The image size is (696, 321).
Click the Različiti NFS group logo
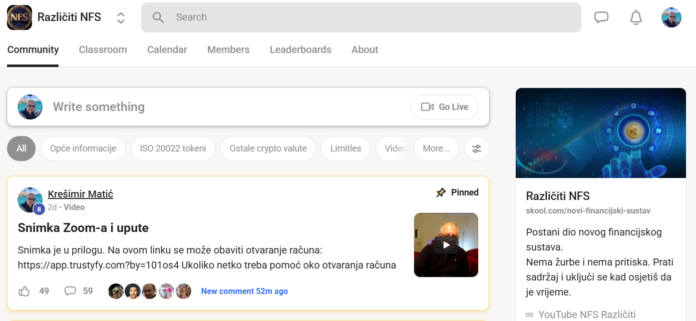coord(20,17)
